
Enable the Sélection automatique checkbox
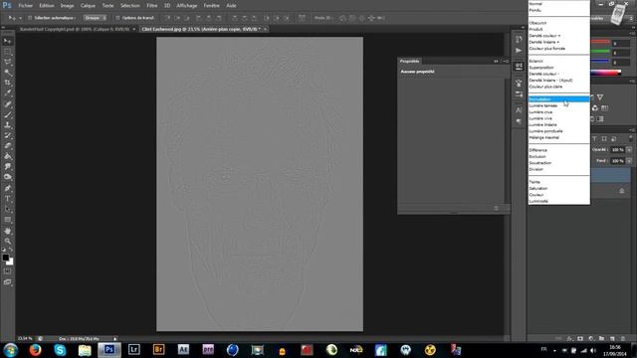[30, 18]
